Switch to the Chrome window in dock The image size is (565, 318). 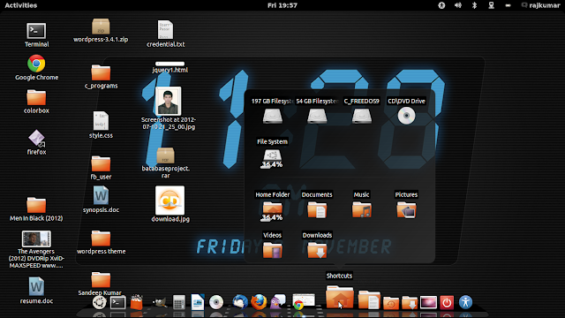click(x=304, y=301)
